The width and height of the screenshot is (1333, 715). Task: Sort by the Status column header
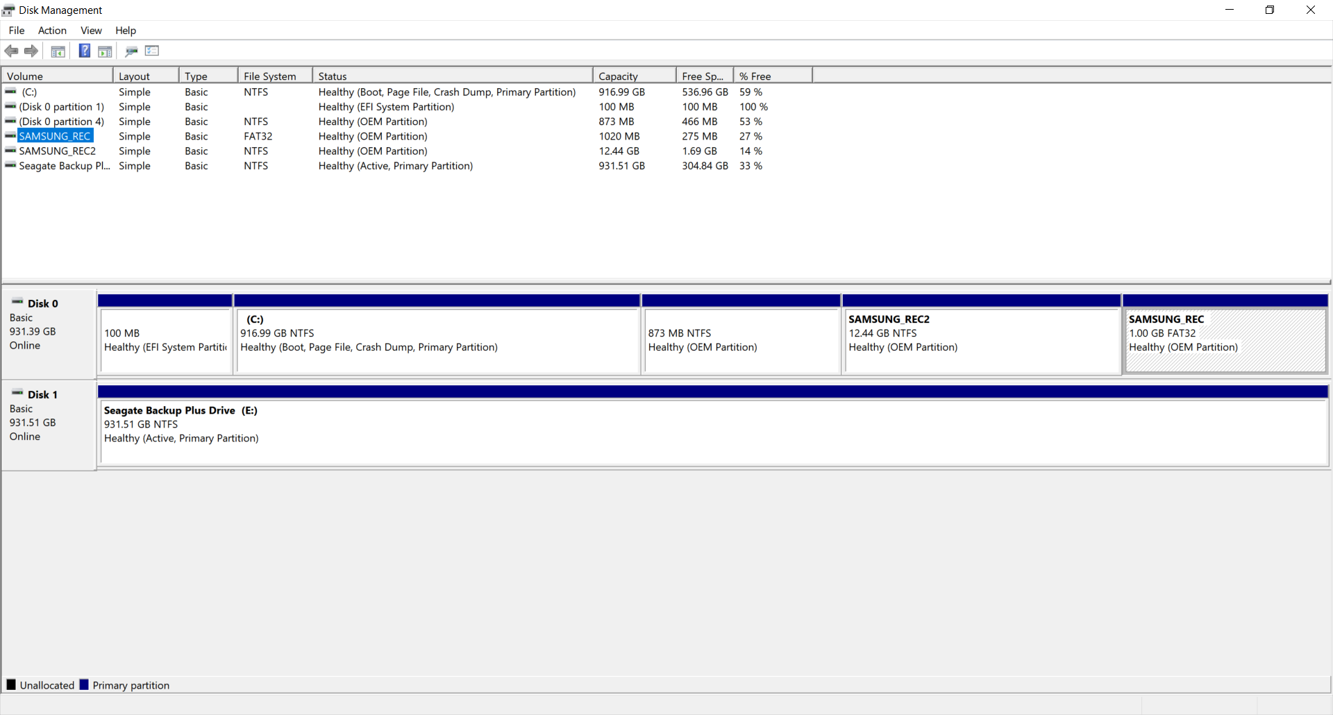453,76
